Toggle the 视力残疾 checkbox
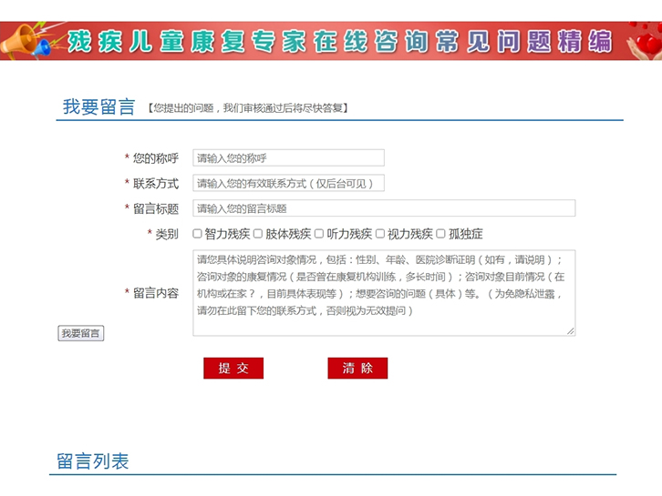Viewport: 662px width, 496px height. pos(380,234)
